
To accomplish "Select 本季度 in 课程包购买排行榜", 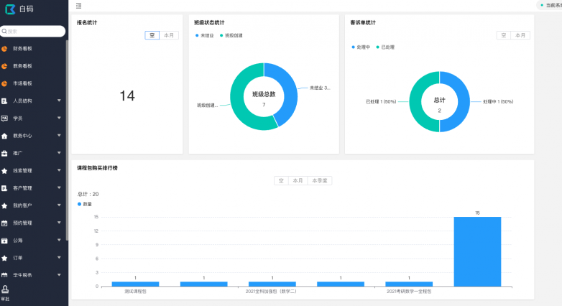I will click(x=319, y=181).
